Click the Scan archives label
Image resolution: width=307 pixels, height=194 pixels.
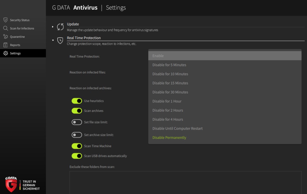tap(94, 111)
